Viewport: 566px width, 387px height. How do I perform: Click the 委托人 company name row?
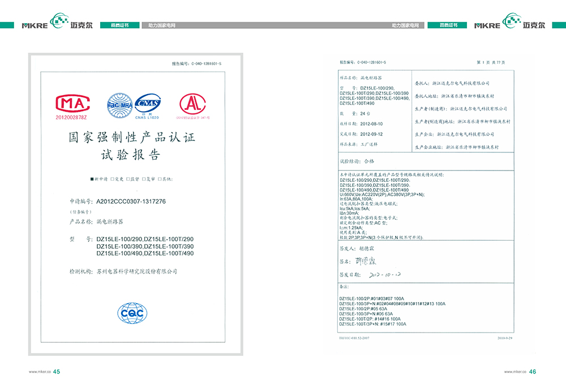(452, 83)
